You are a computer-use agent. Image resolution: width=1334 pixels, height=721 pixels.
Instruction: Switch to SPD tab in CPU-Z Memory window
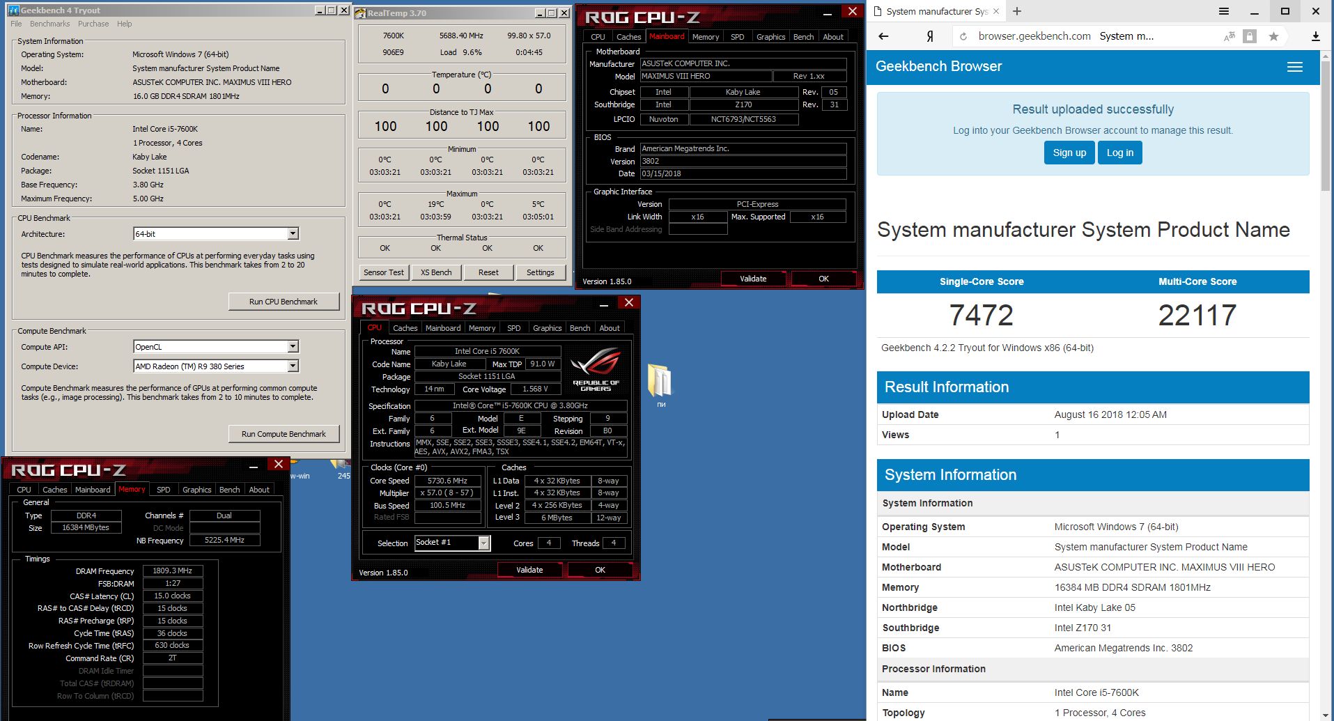click(163, 490)
